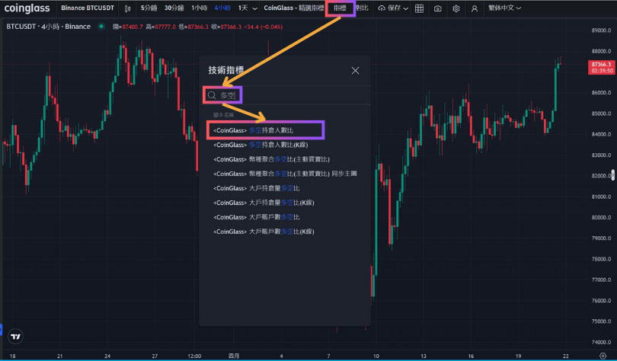Select 幣種聚合多空比(主動買賣比) 同步主圖 indicator

point(284,174)
